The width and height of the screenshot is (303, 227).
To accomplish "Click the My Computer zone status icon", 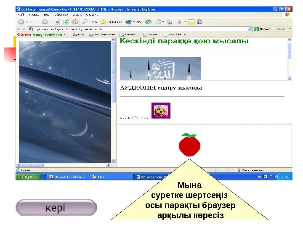I will pyautogui.click(x=239, y=170).
